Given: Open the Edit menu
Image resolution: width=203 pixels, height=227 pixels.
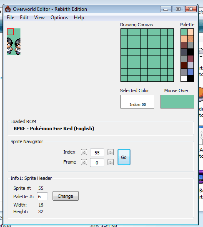Looking at the screenshot, I should point(24,18).
